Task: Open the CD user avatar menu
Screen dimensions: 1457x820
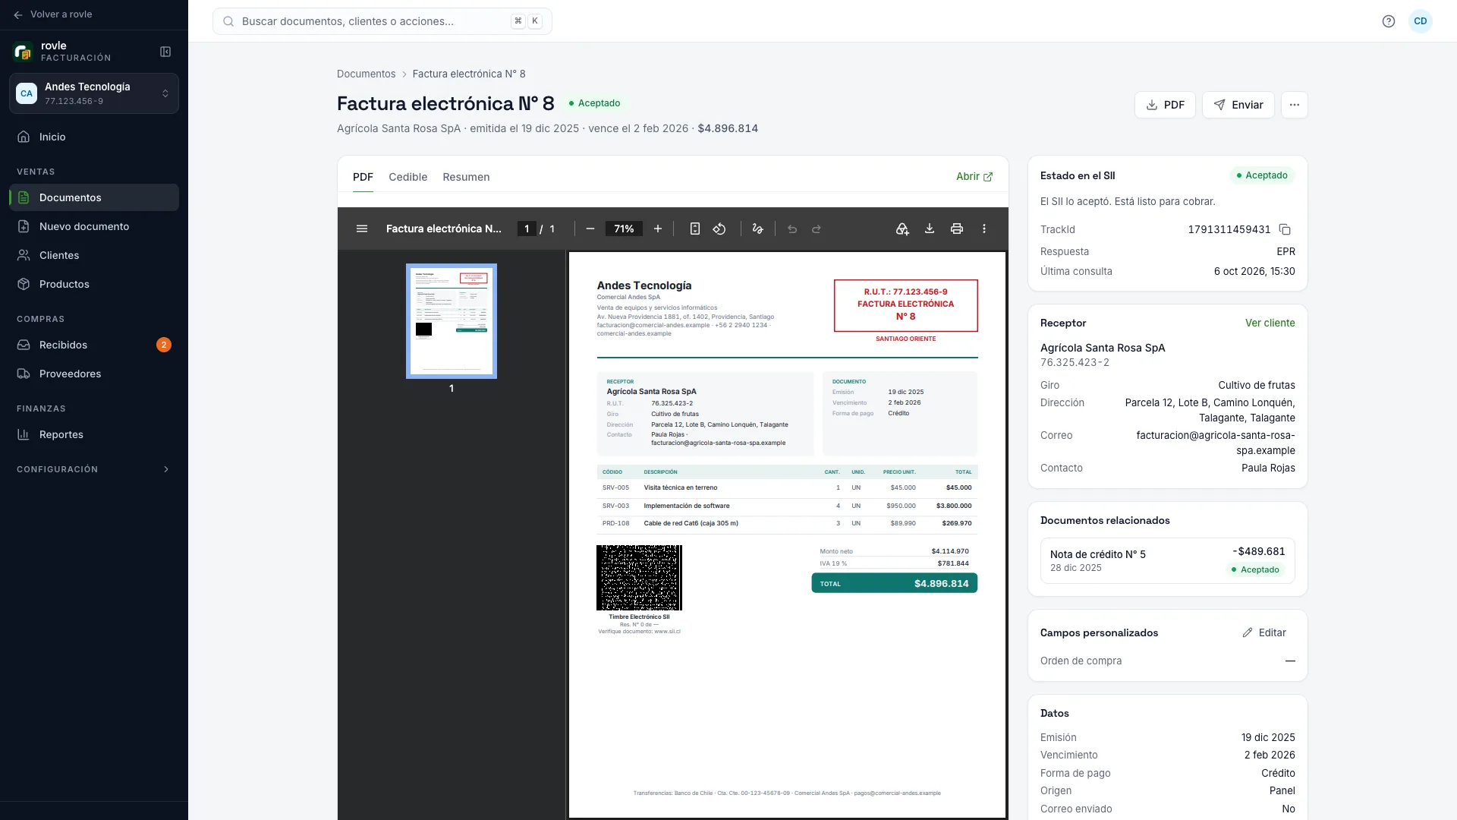Action: [1421, 21]
